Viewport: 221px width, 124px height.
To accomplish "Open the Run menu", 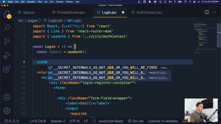I will (x=51, y=2).
